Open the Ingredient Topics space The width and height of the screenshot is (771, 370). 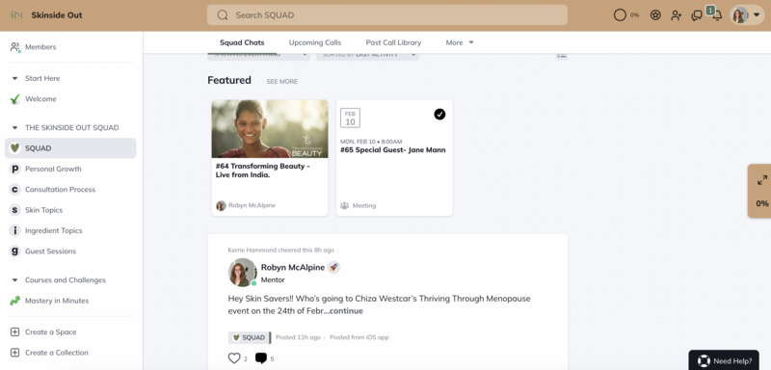point(54,231)
